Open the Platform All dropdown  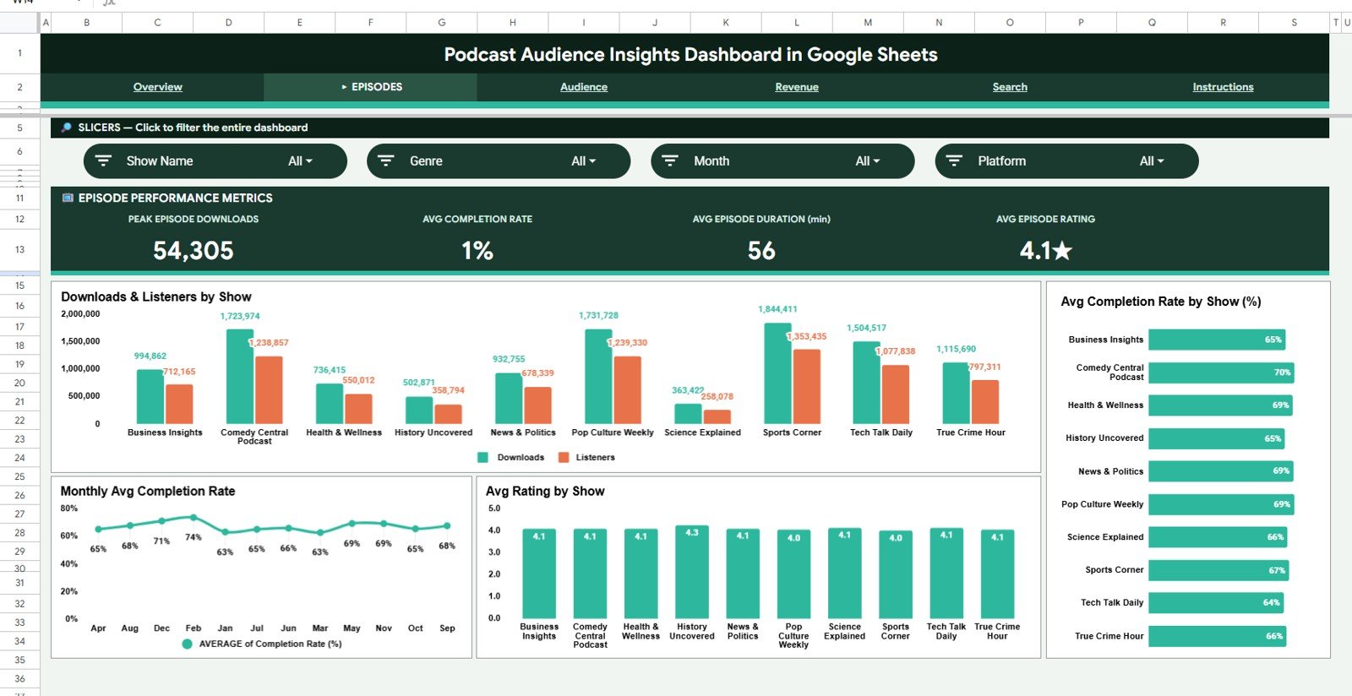click(x=1151, y=160)
